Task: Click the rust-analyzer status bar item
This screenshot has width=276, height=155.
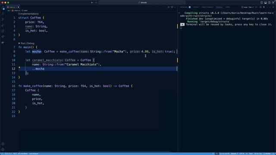Action: point(34,154)
